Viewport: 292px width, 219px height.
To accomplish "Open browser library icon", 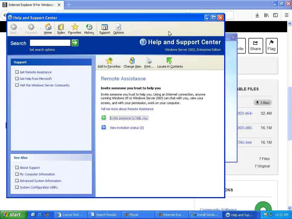I will click(266, 15).
